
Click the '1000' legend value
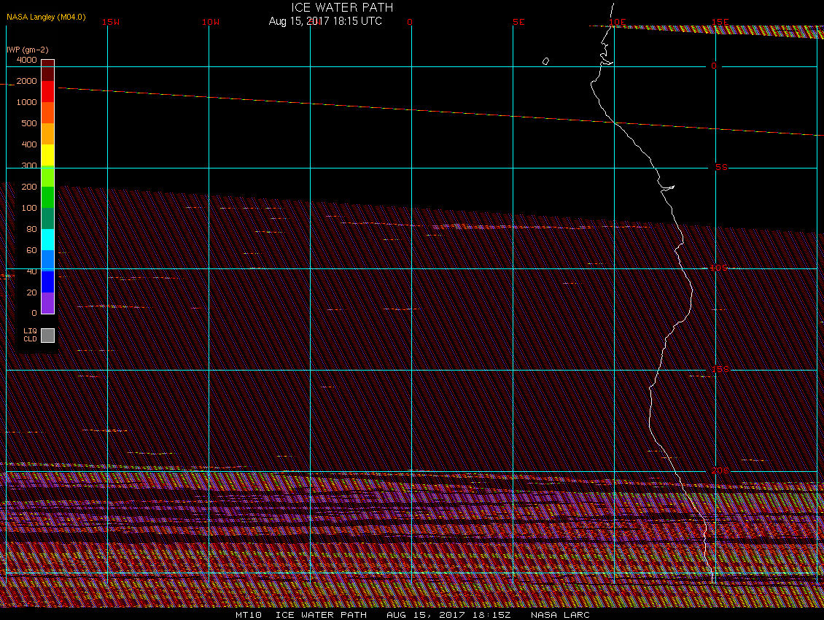tap(27, 102)
